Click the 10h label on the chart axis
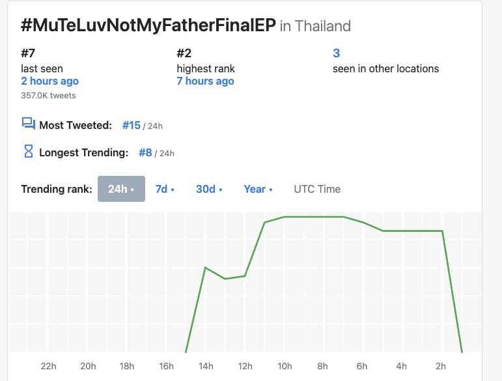 coord(285,366)
